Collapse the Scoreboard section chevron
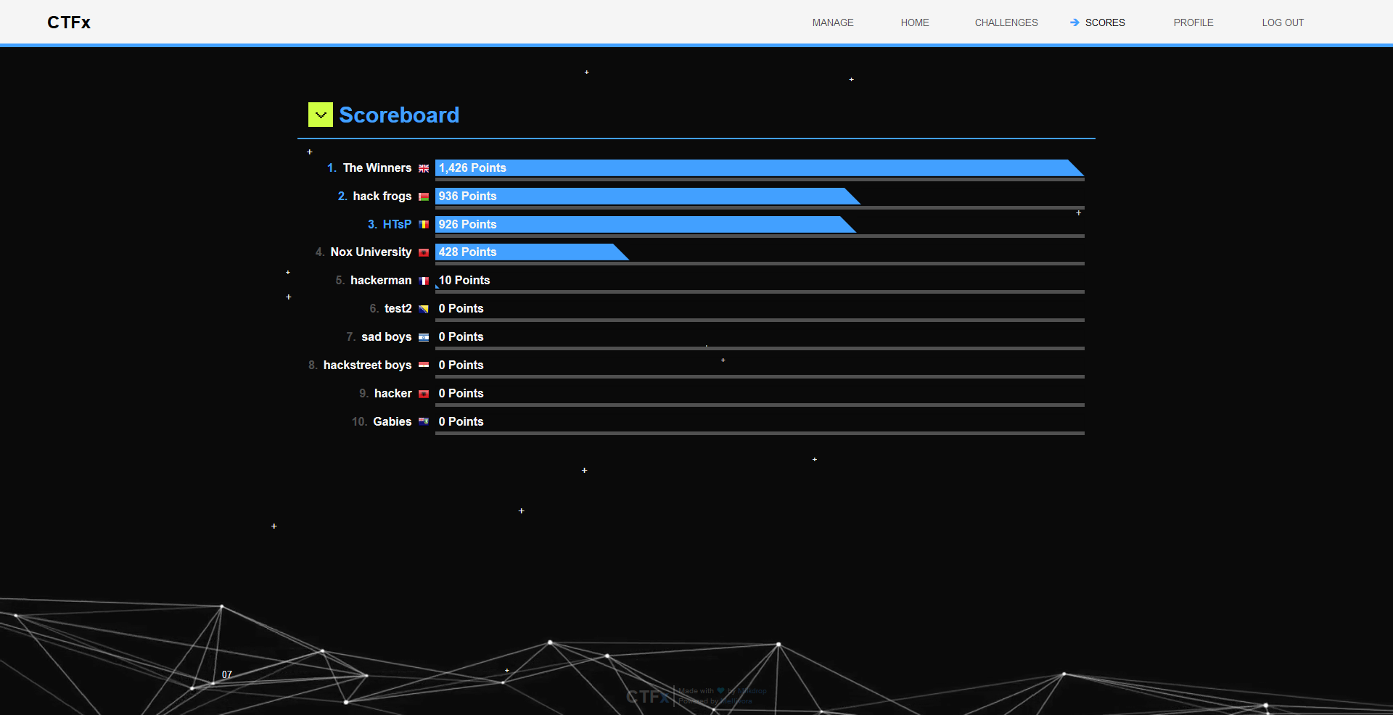1393x715 pixels. point(321,115)
